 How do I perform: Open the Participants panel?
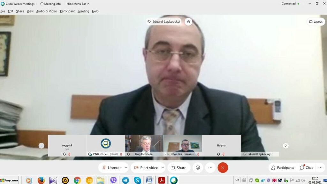point(283,167)
